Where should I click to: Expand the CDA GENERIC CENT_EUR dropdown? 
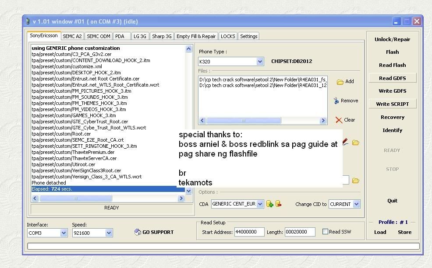(x=260, y=204)
